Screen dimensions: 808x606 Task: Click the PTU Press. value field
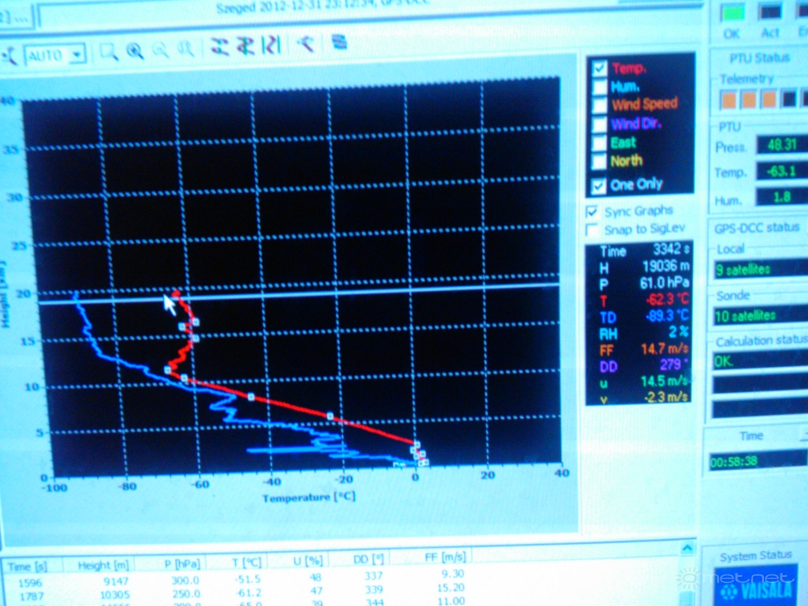tap(781, 144)
